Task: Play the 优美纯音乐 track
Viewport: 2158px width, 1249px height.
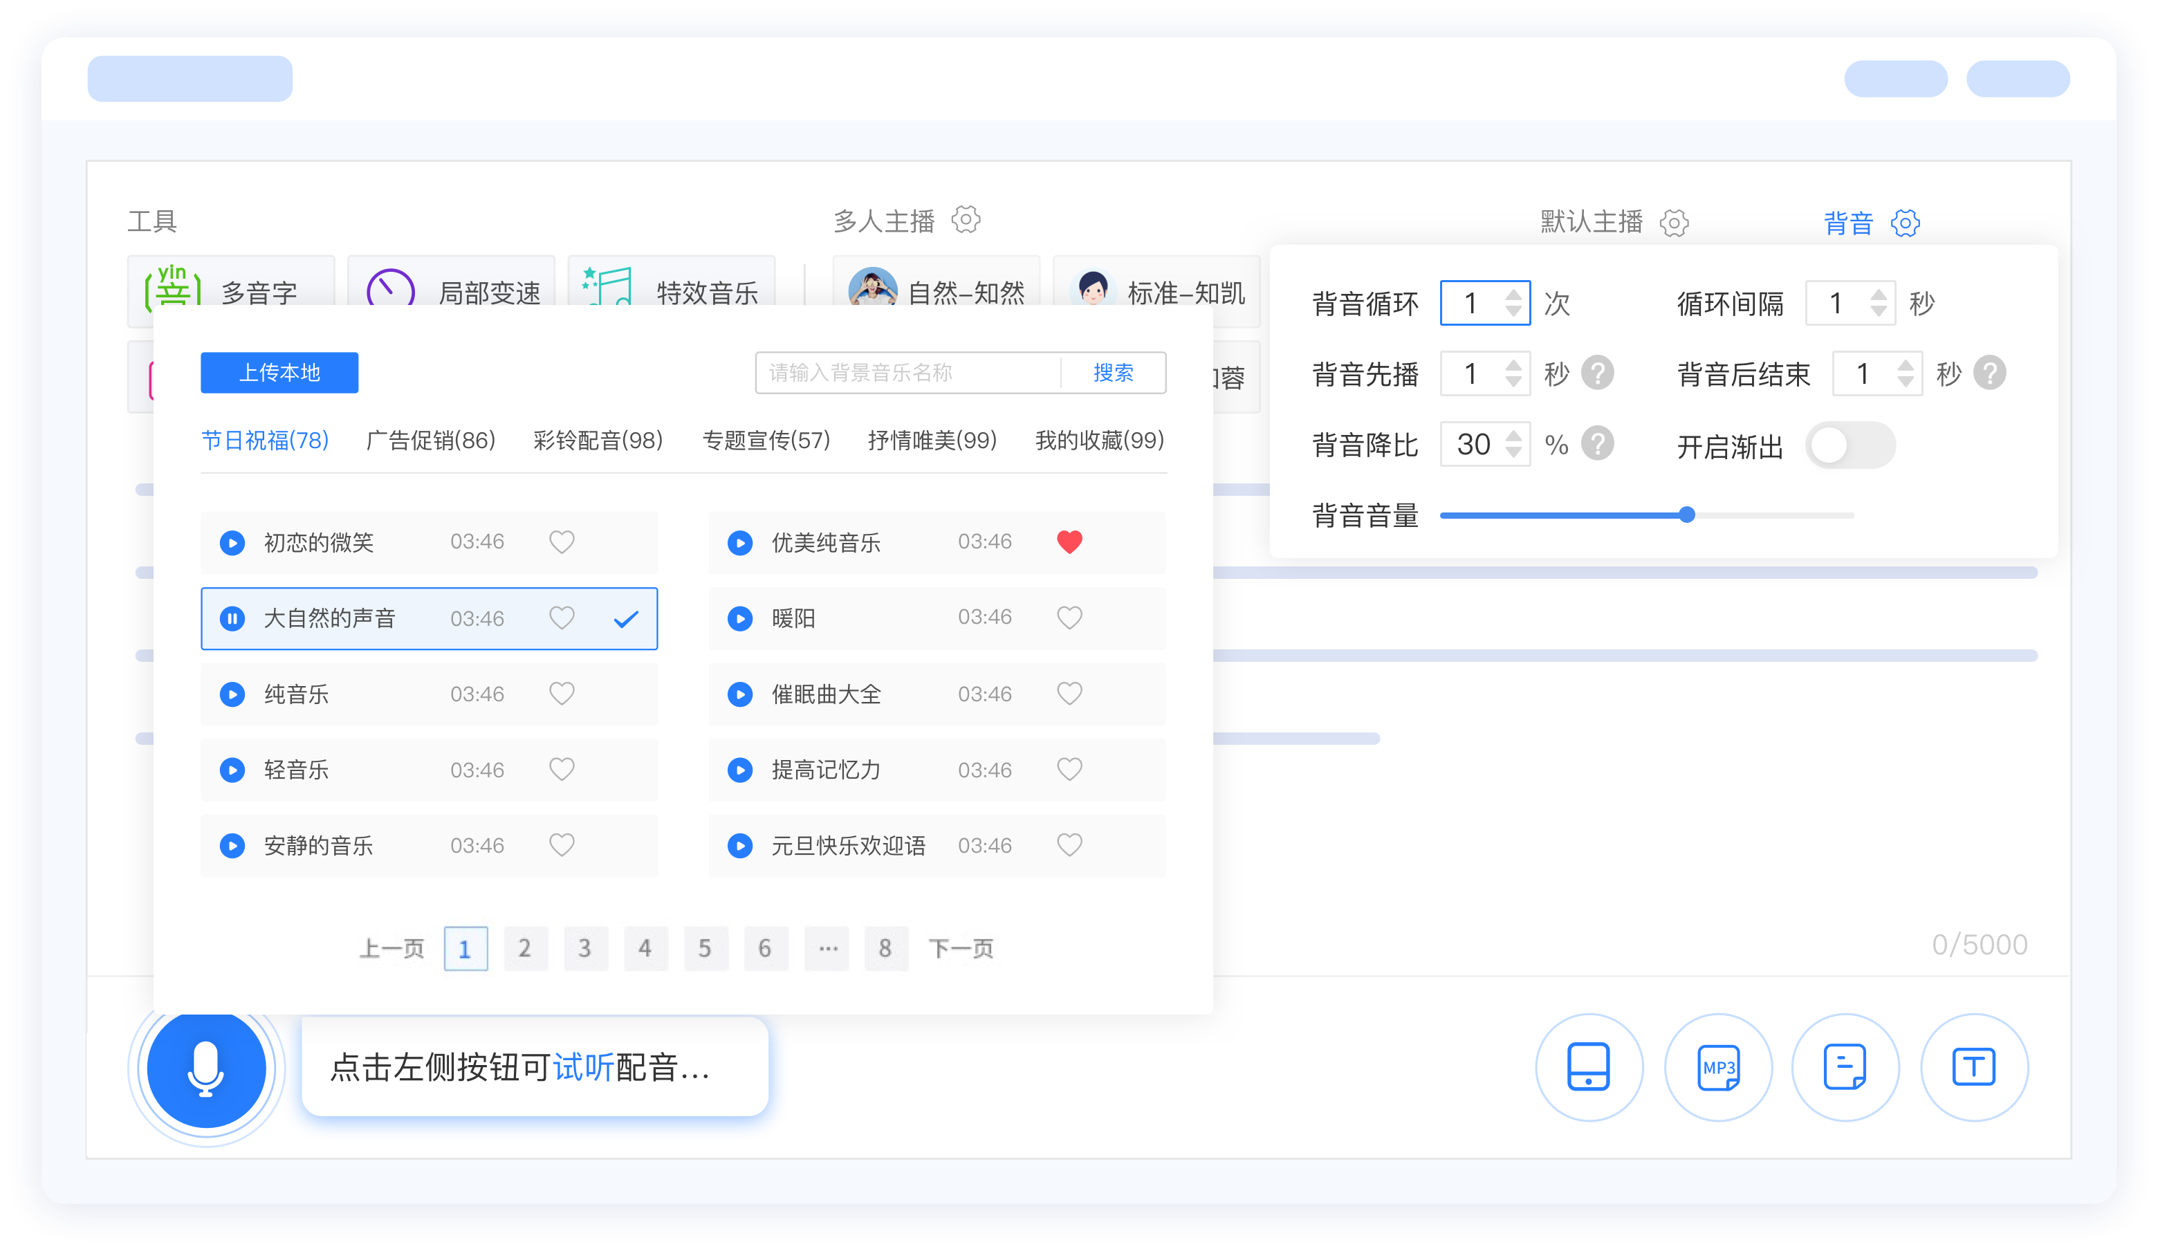Action: (x=740, y=543)
